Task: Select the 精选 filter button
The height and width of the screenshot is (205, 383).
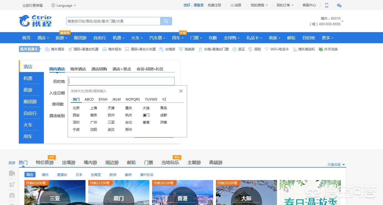Action: pos(30,175)
